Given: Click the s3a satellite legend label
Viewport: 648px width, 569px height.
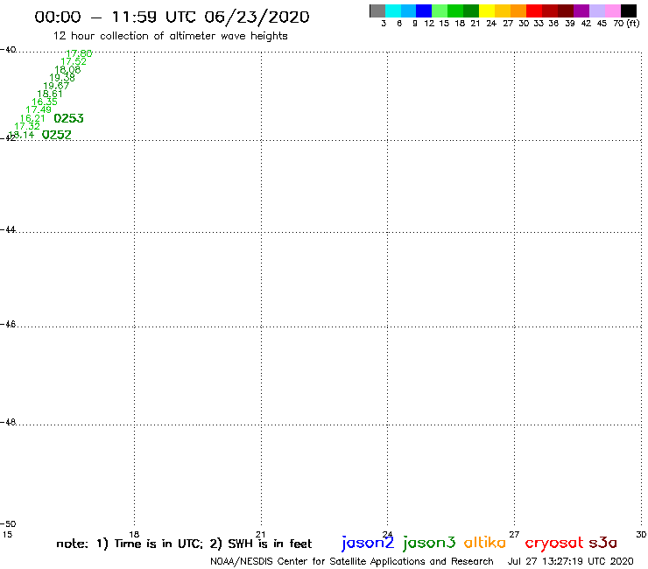Looking at the screenshot, I should click(x=603, y=543).
